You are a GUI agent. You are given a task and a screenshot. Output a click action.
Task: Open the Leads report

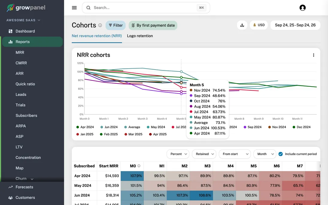(21, 95)
